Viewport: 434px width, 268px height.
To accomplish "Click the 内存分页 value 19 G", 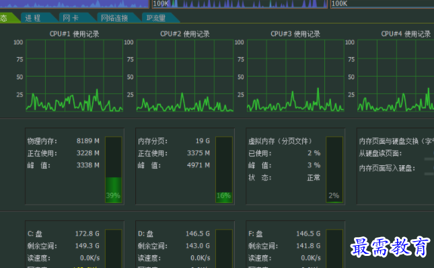I will [203, 141].
